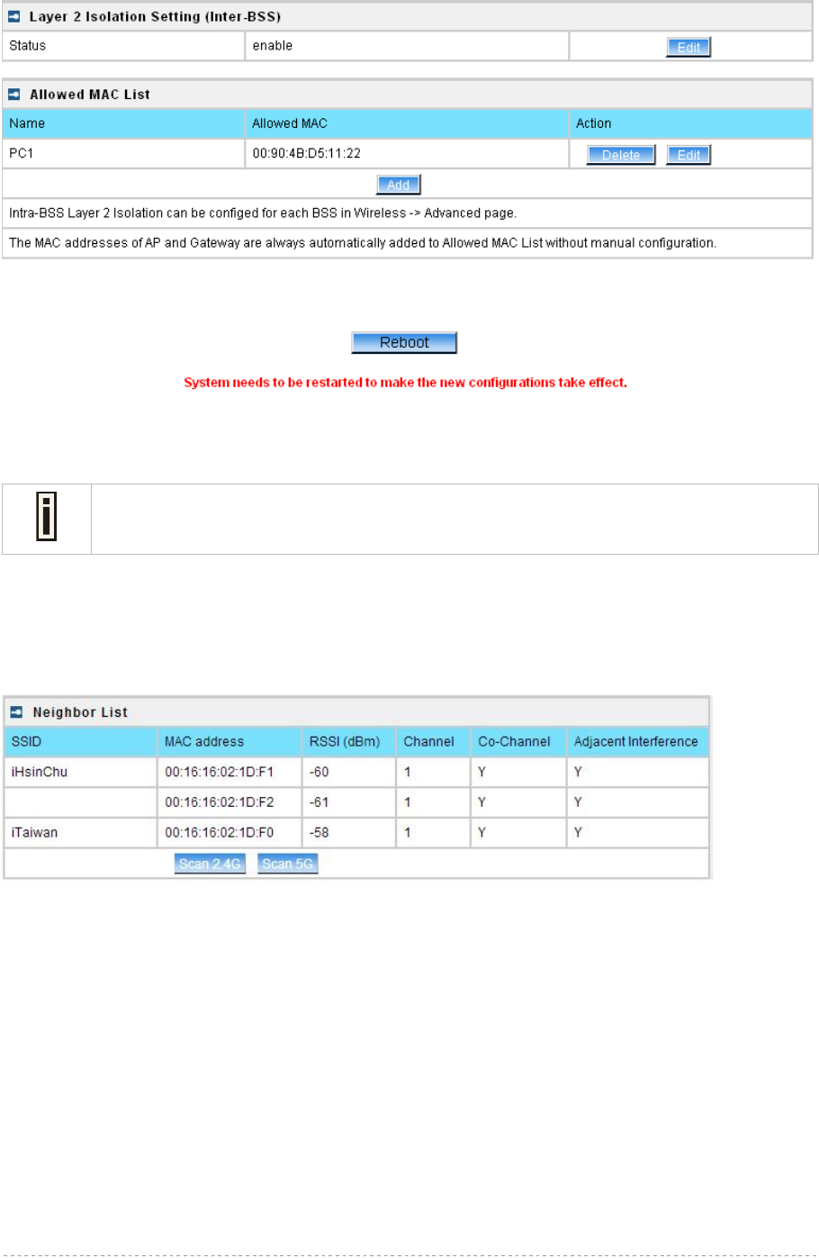This screenshot has width=819, height=1258.
Task: Click the SSID column header
Action: 80,742
